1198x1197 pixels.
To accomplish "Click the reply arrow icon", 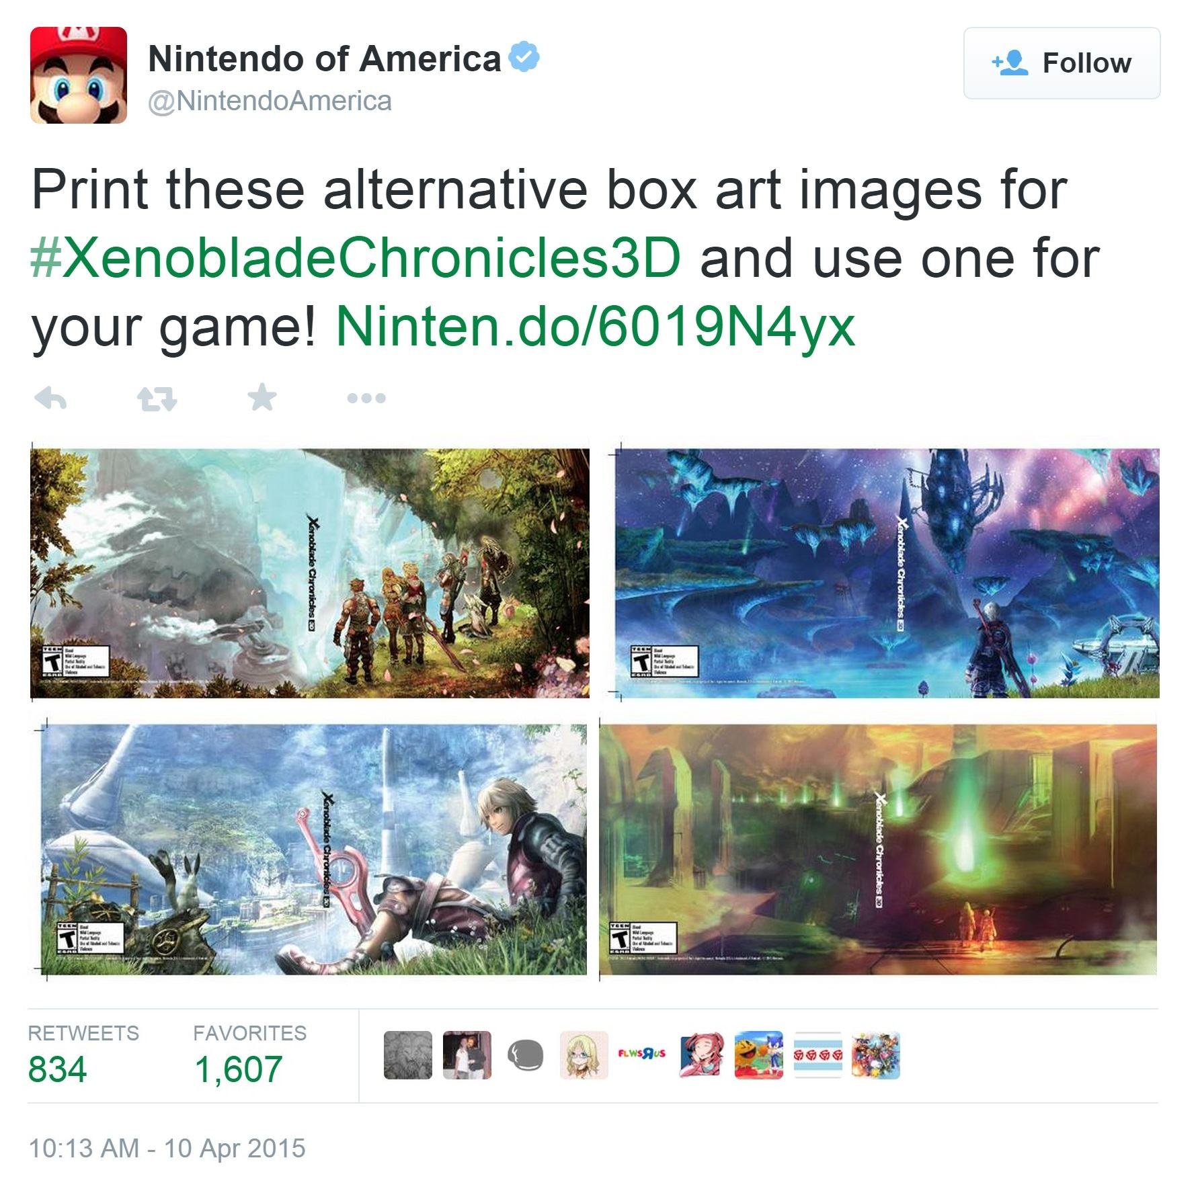I will coord(50,399).
